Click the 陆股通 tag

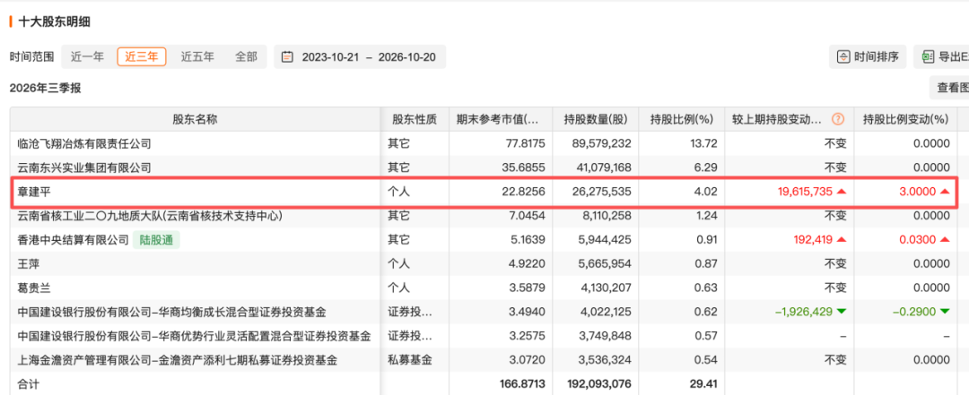click(156, 240)
